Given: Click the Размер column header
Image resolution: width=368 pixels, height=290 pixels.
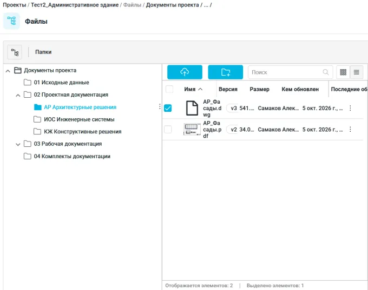Looking at the screenshot, I should coord(259,89).
